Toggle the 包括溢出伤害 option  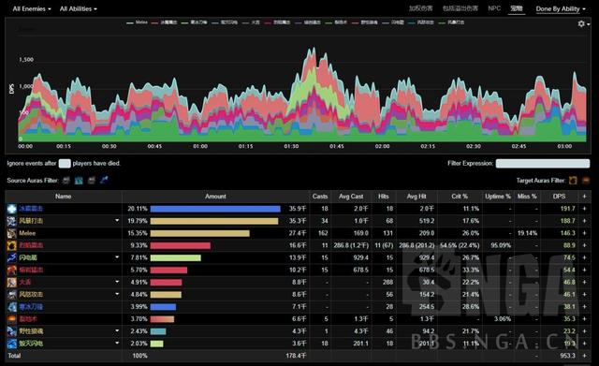(460, 8)
